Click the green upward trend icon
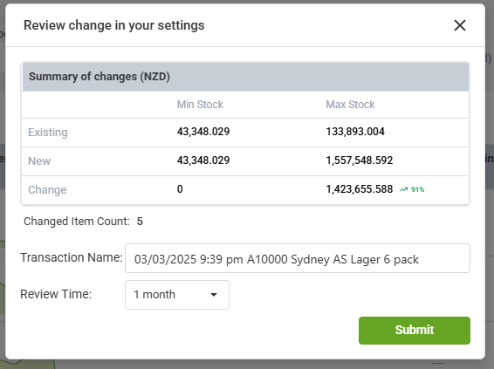The height and width of the screenshot is (369, 494). [x=403, y=189]
